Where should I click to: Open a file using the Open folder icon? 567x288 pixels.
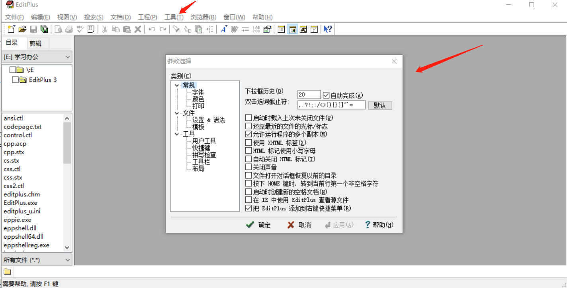tap(22, 29)
